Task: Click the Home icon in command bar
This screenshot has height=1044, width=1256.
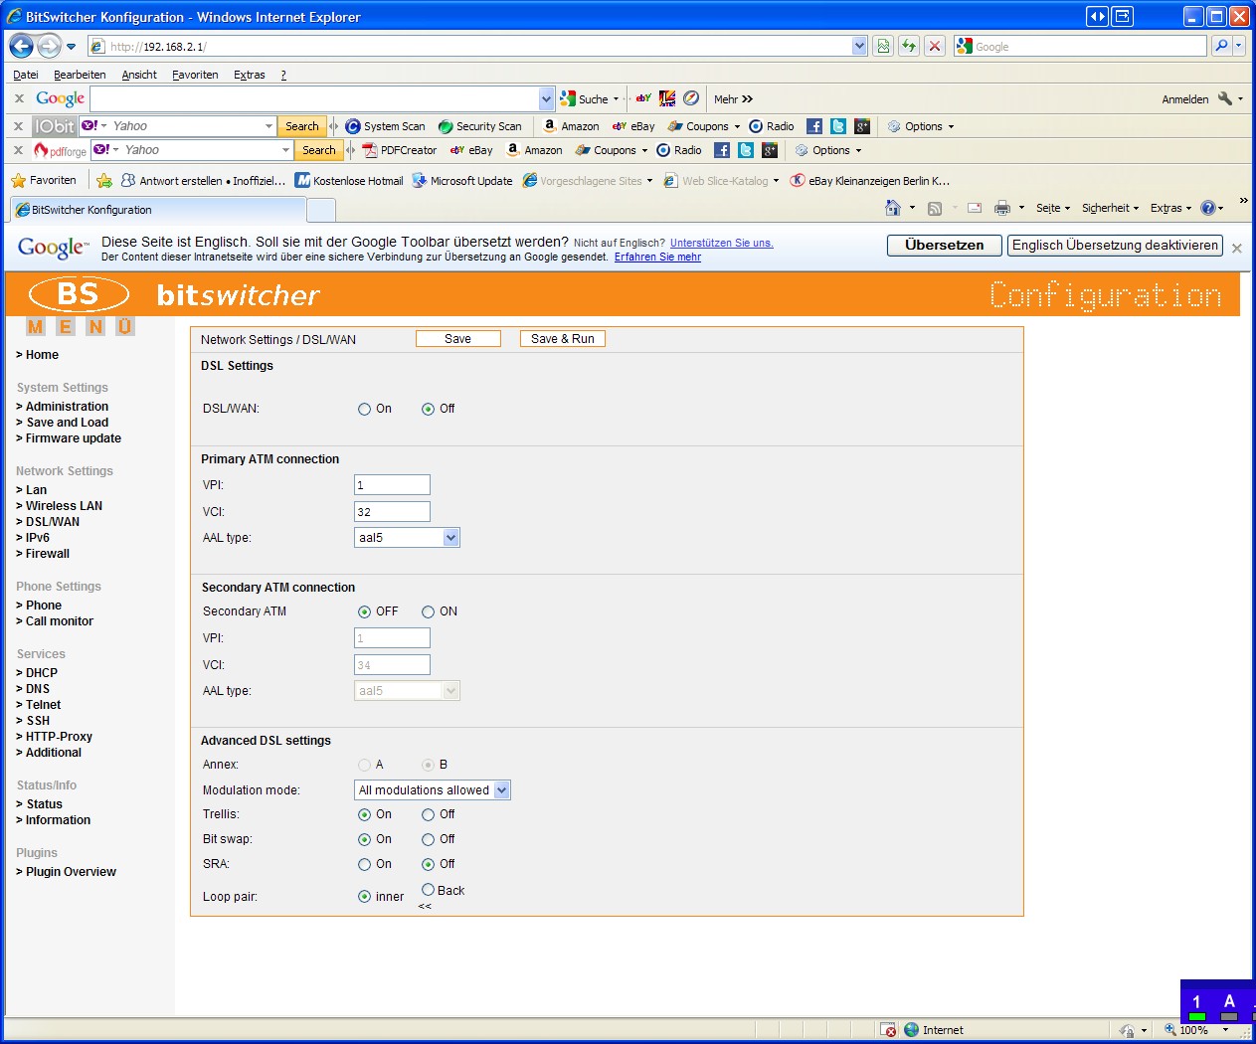Action: pyautogui.click(x=893, y=208)
